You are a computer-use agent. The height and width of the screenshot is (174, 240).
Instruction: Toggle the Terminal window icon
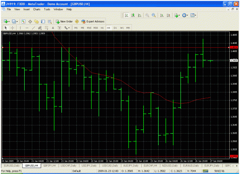pyautogui.click(x=43, y=22)
